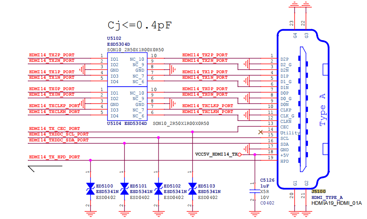Select HDMI14_TX_HPD_PORT net label
The image size is (367, 219).
[54, 157]
